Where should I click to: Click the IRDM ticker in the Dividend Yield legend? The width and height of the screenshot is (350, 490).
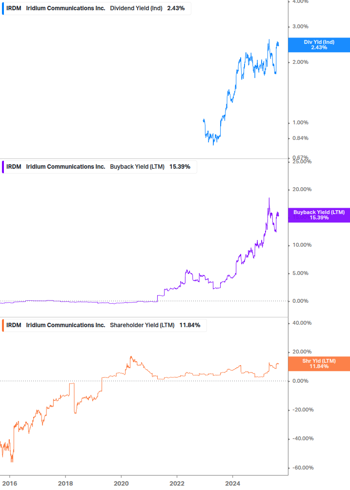pyautogui.click(x=14, y=8)
